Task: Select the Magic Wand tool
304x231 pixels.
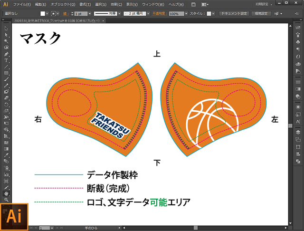Action: click(x=6, y=41)
